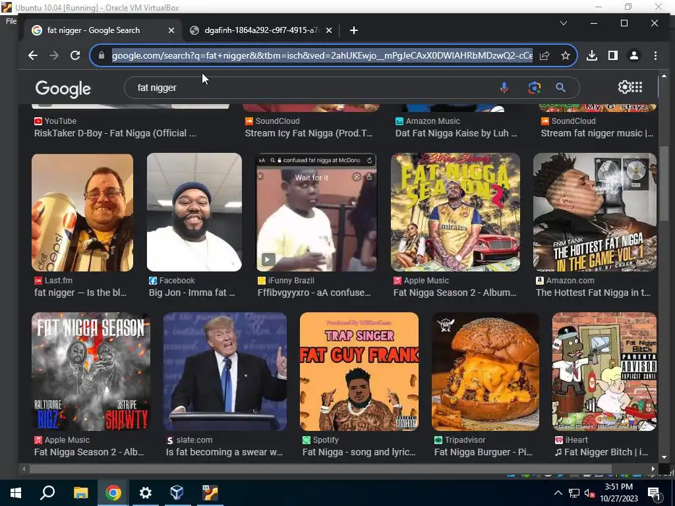This screenshot has height=506, width=675.
Task: Open File Explorer from the taskbar
Action: [80, 493]
